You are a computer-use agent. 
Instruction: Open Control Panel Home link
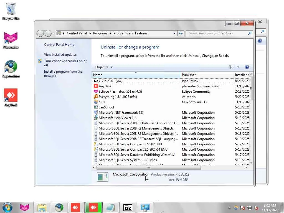click(59, 45)
